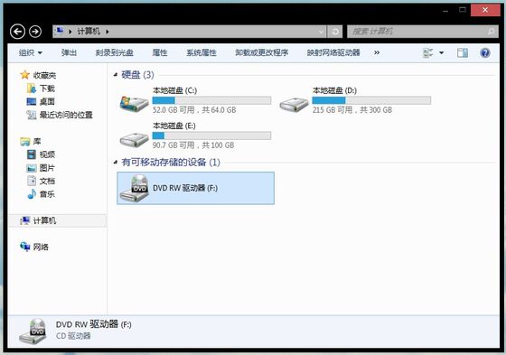Change view layout icon
Screen dimensions: 506x355
pyautogui.click(x=428, y=52)
